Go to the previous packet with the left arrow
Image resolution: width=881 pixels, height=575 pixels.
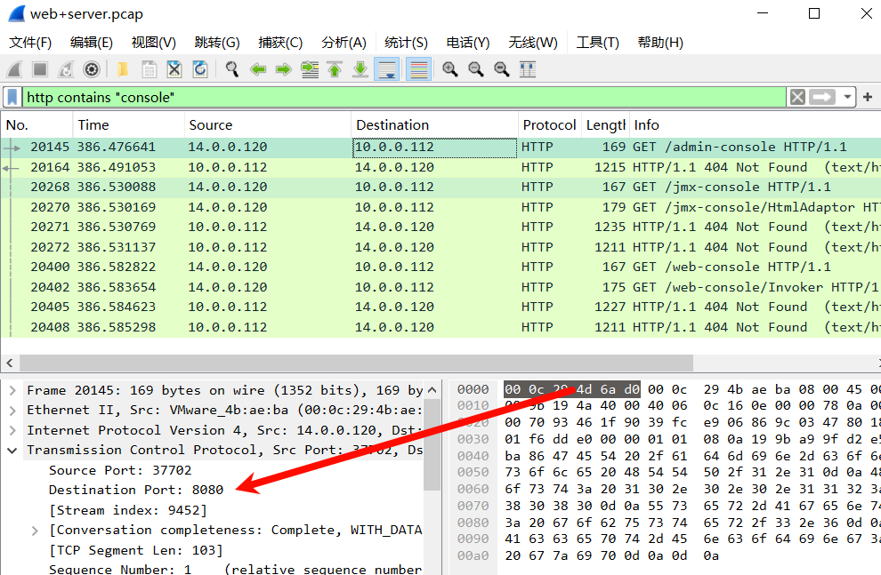[258, 69]
